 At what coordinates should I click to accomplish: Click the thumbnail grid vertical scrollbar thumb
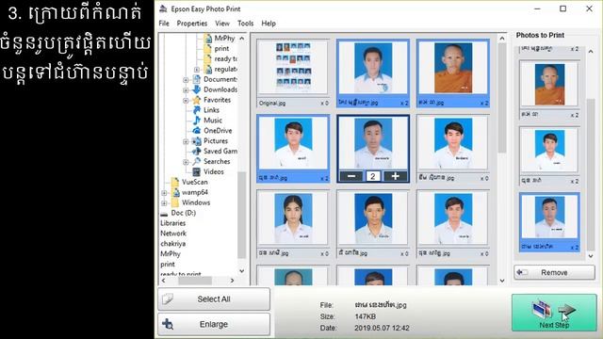502,98
